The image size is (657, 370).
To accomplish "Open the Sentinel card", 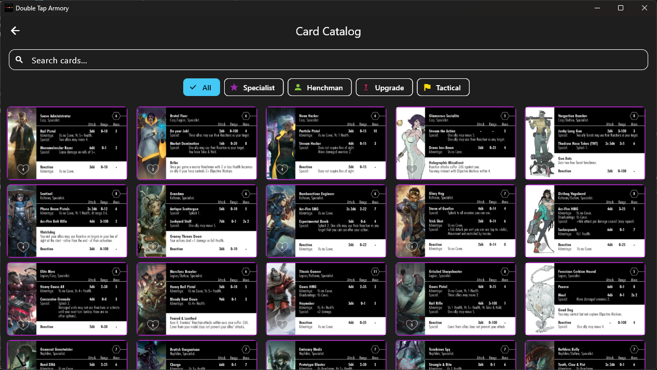I will coord(67,221).
